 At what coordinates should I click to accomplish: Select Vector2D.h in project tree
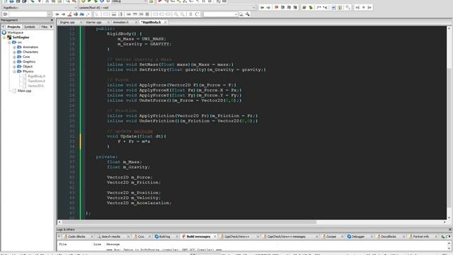click(36, 86)
